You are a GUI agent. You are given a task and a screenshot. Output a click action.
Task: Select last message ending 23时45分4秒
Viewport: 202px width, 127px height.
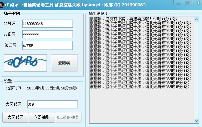coord(139,86)
